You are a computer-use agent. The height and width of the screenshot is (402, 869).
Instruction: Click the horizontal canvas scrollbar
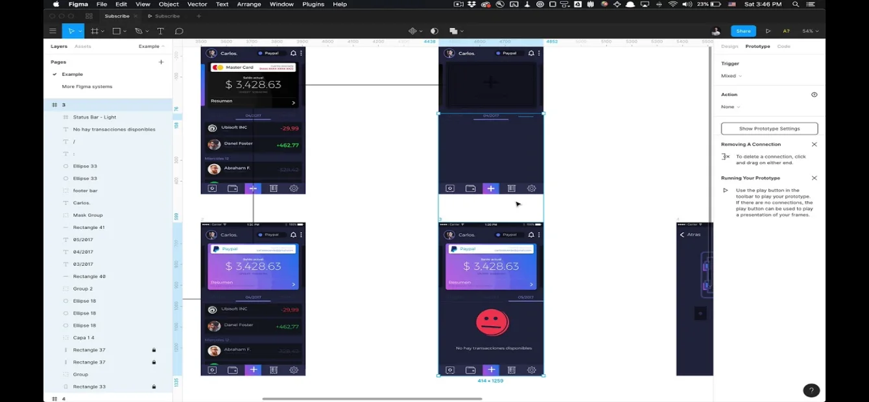click(x=372, y=399)
